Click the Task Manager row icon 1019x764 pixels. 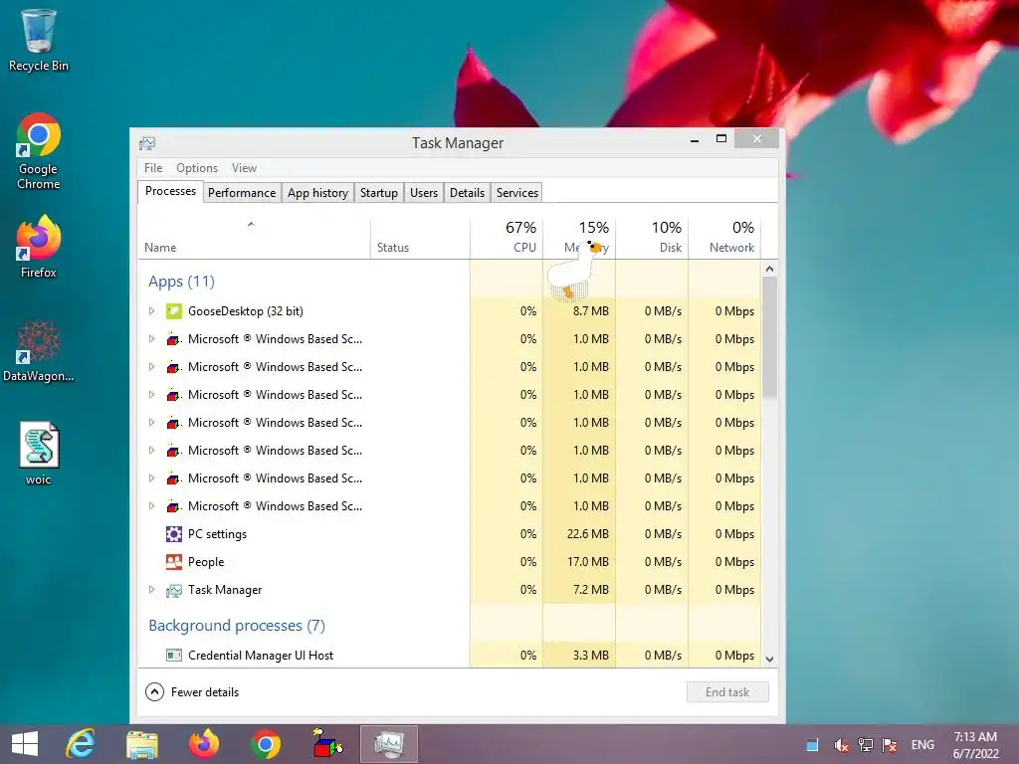(x=173, y=590)
